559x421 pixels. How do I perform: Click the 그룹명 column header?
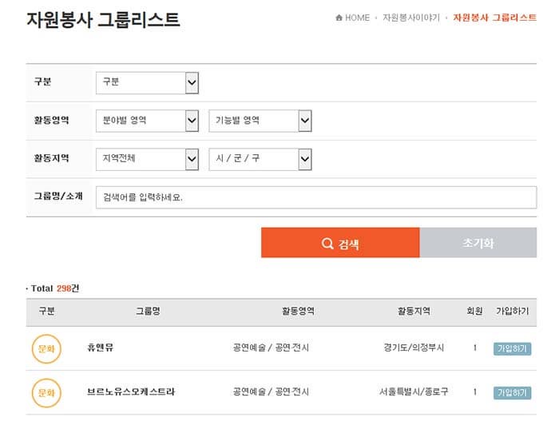(148, 311)
